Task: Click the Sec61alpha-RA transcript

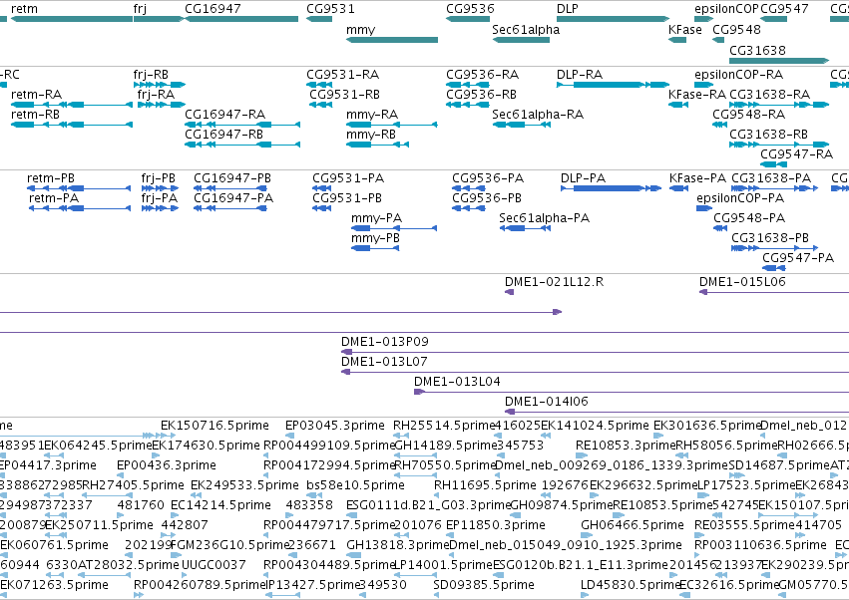Action: click(522, 125)
